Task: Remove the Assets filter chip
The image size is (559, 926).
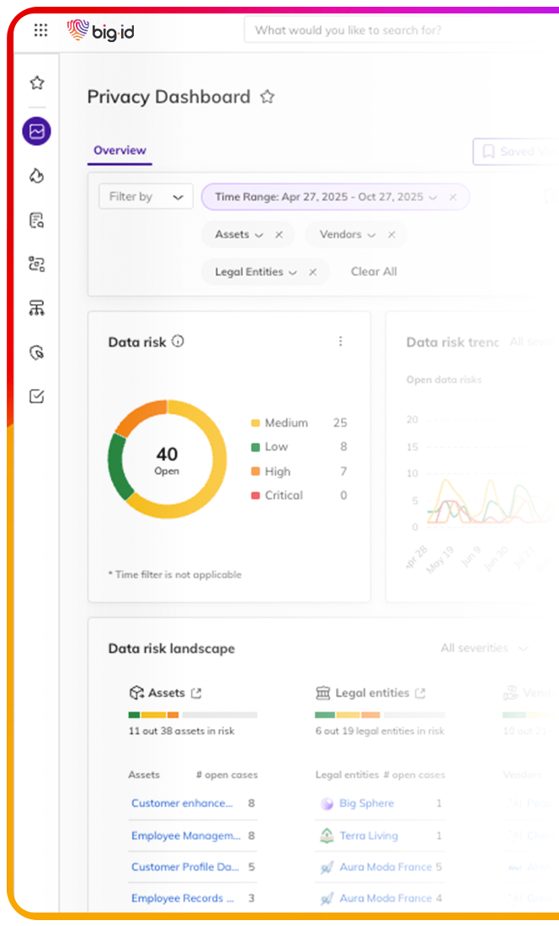Action: (x=279, y=235)
